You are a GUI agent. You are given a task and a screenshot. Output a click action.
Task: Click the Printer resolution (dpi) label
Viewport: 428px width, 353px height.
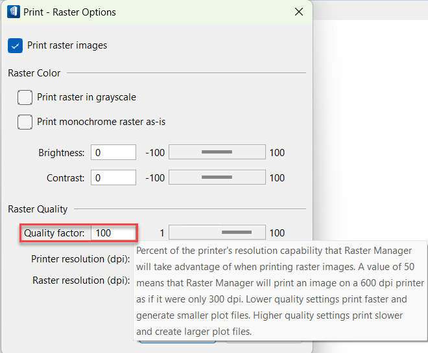pyautogui.click(x=80, y=259)
